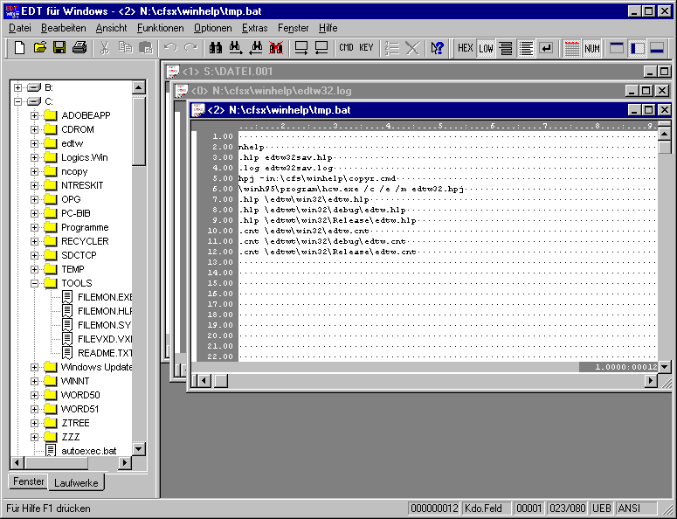Toggle HEX display mode
Image resolution: width=677 pixels, height=519 pixels.
coord(466,48)
